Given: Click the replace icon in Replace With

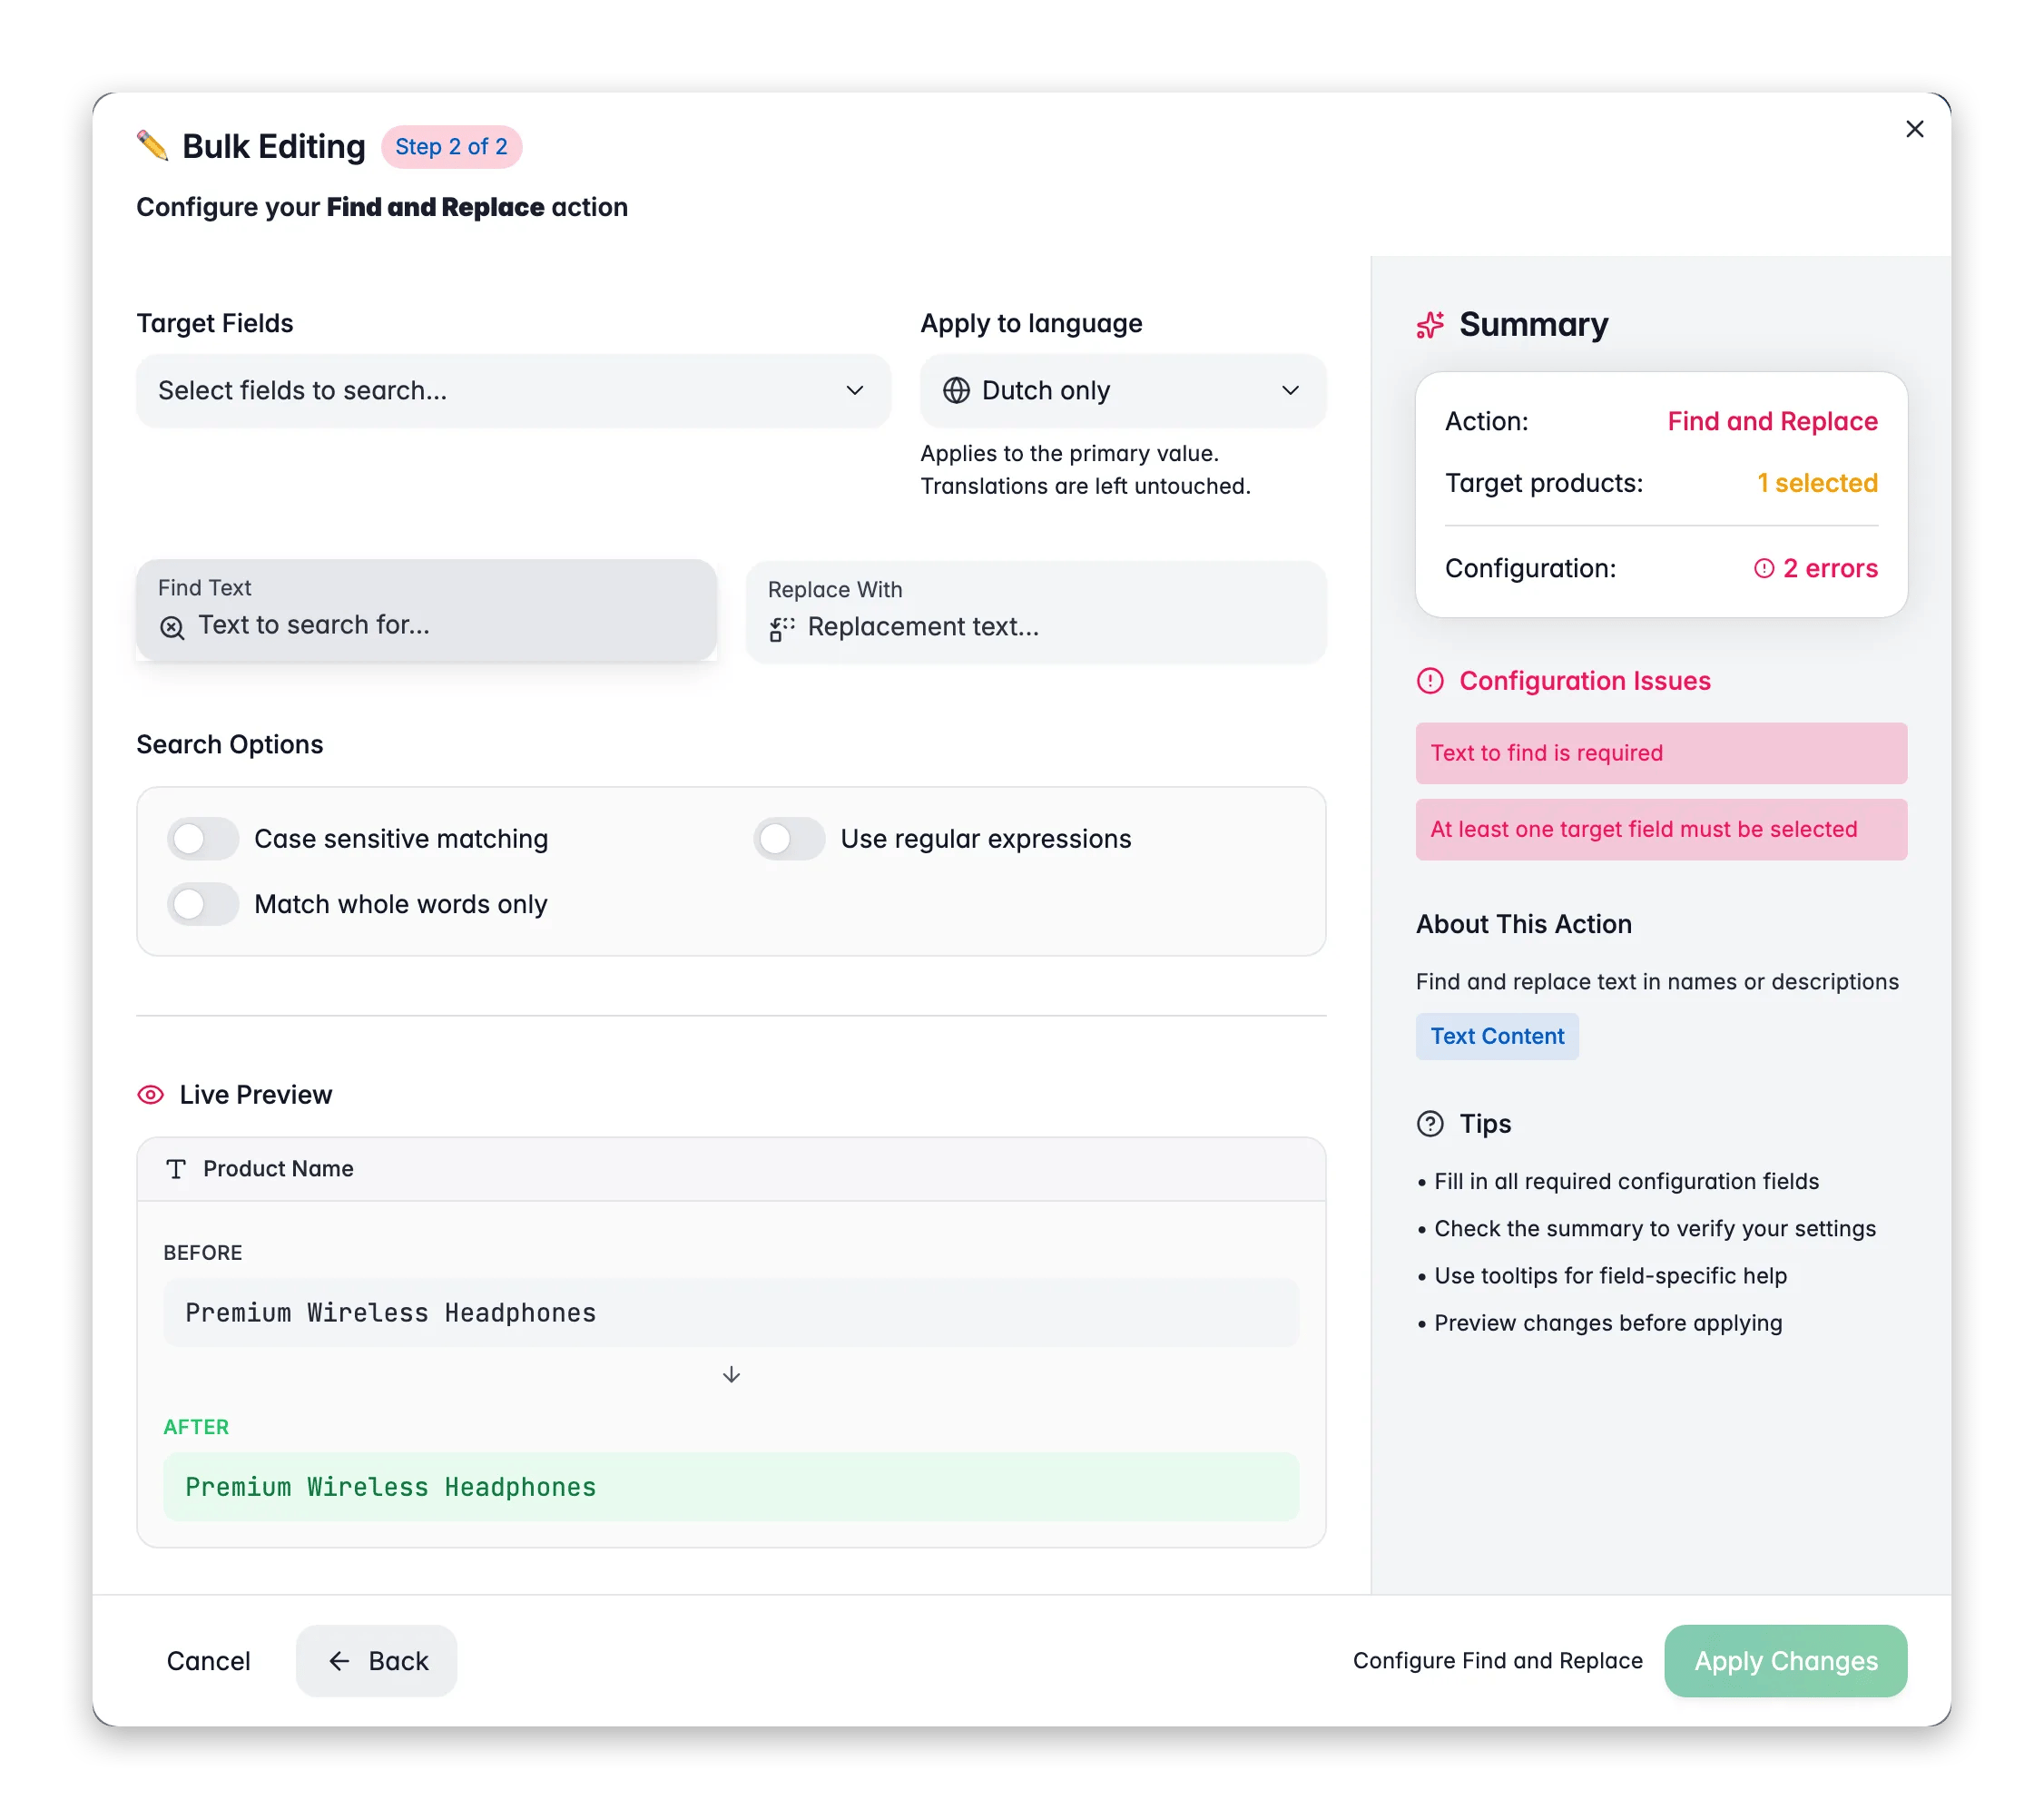Looking at the screenshot, I should (x=781, y=628).
